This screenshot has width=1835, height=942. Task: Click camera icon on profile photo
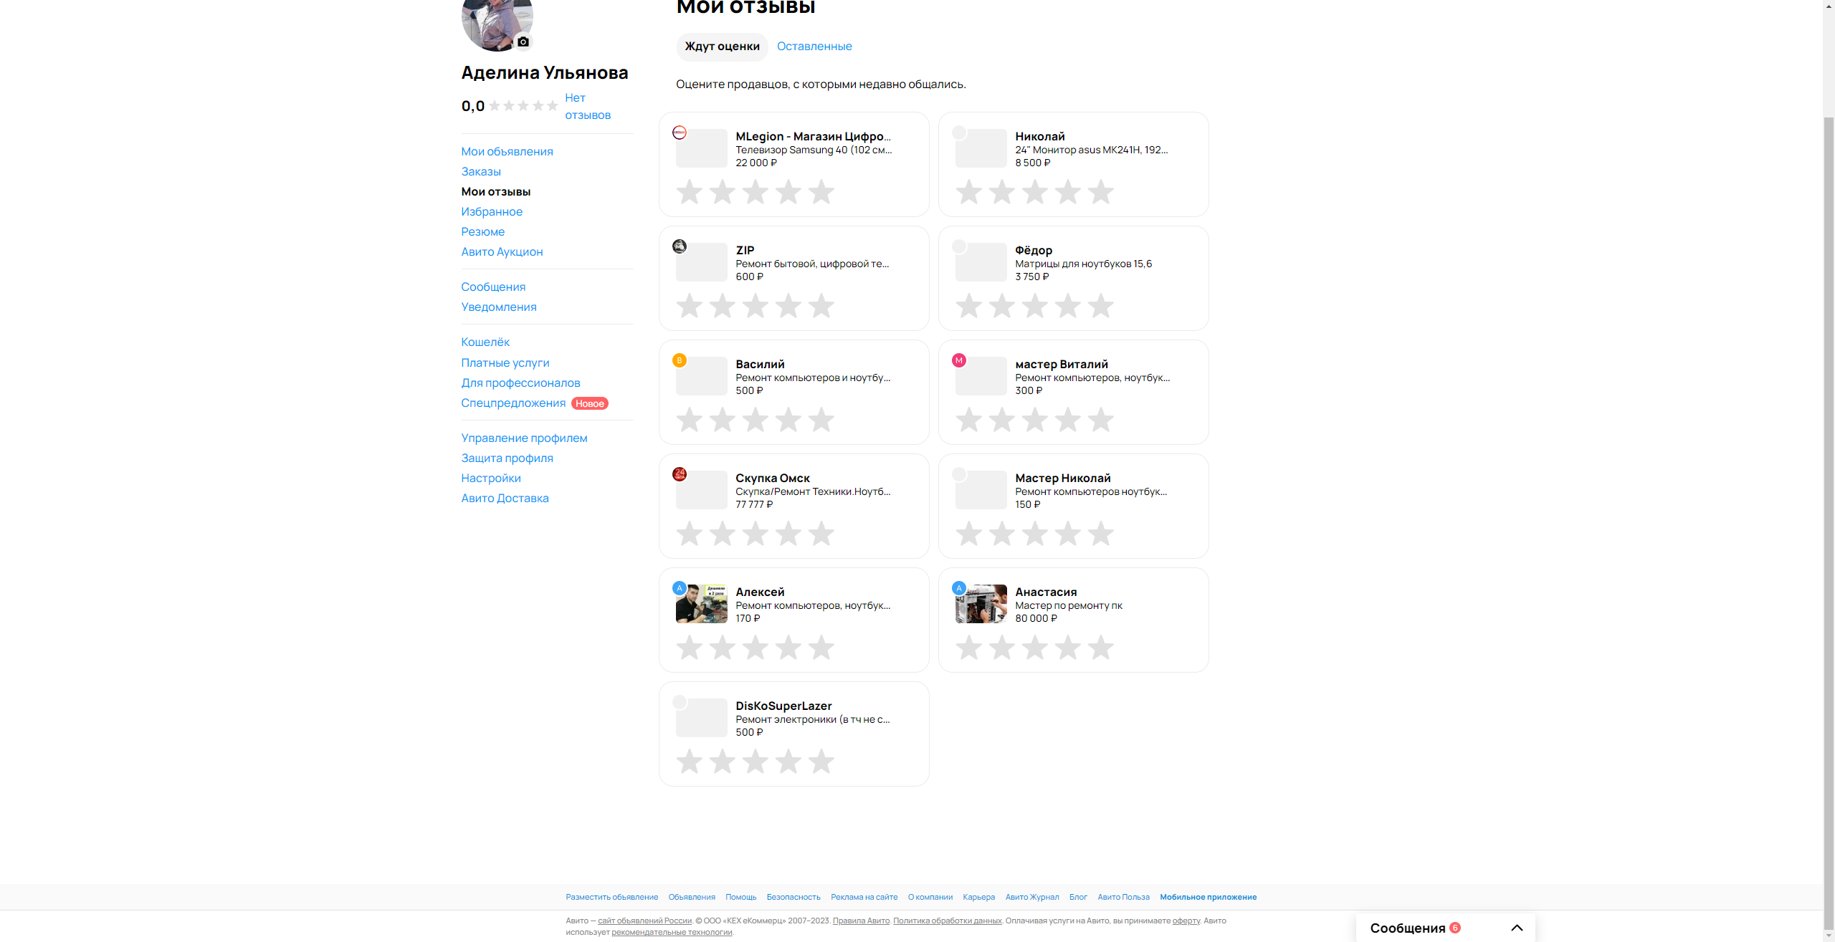(523, 42)
